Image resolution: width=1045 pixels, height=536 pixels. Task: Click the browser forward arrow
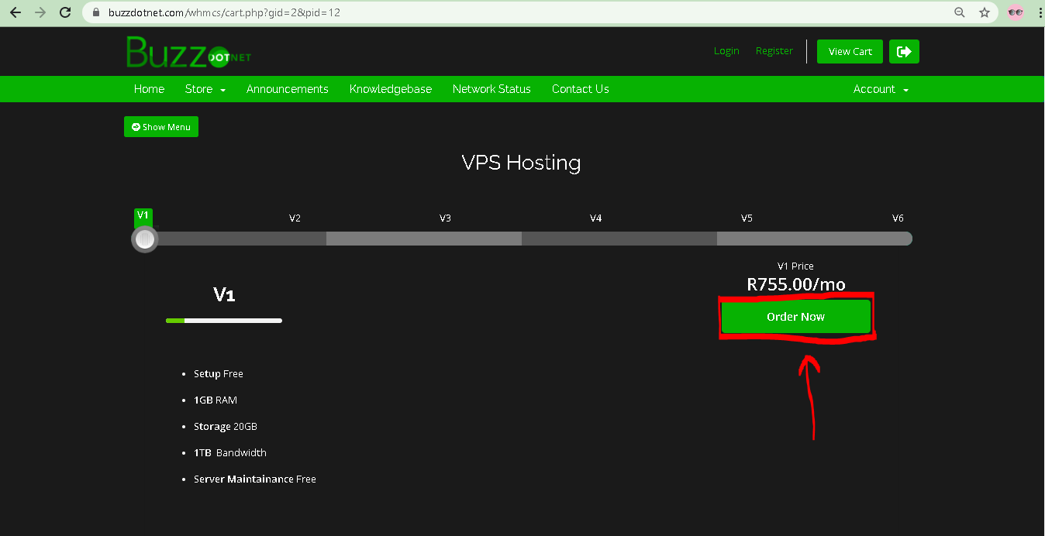[x=40, y=12]
